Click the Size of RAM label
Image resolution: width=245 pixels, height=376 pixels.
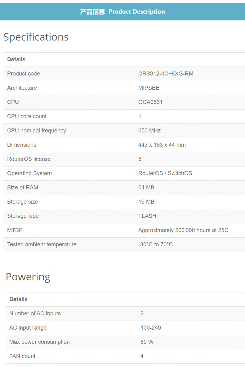tap(23, 188)
